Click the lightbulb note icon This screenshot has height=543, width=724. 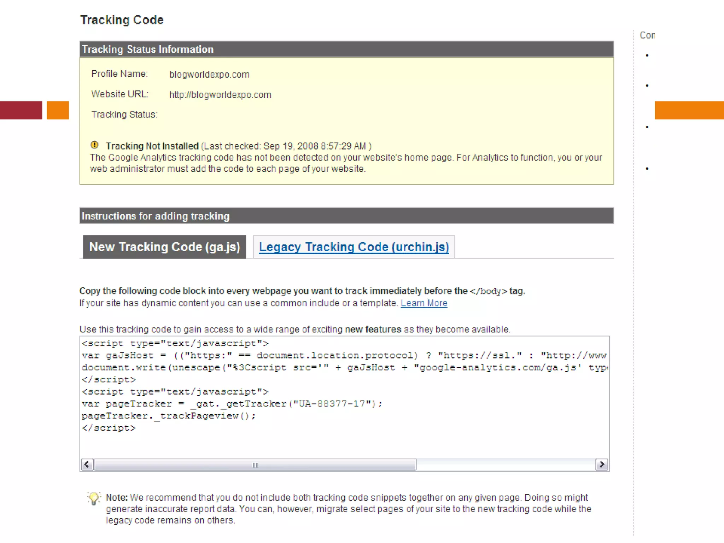click(94, 498)
